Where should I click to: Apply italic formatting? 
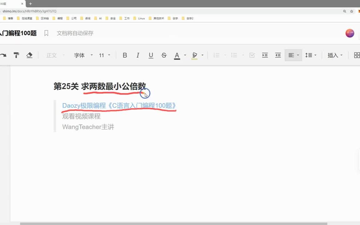(137, 55)
